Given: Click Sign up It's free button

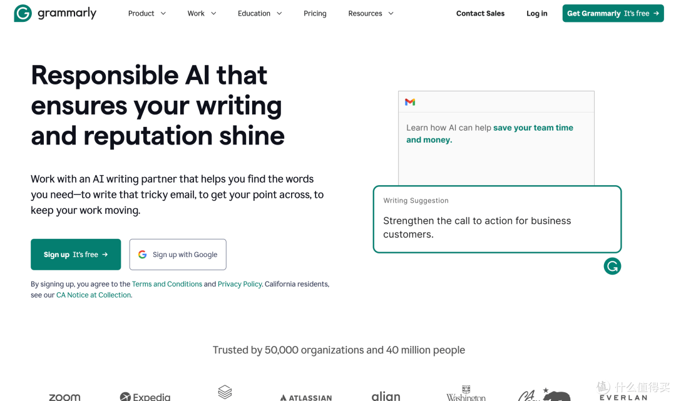Looking at the screenshot, I should [x=76, y=255].
